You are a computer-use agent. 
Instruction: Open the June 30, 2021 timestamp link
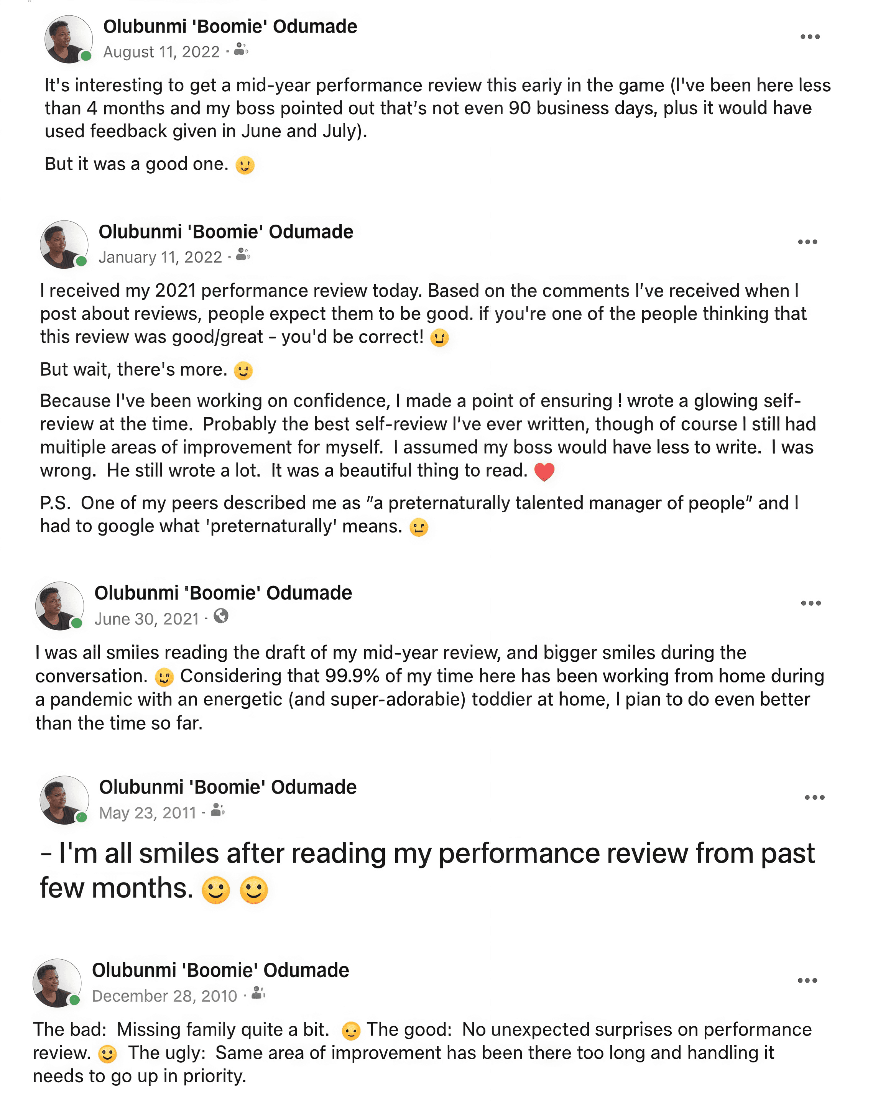147,619
